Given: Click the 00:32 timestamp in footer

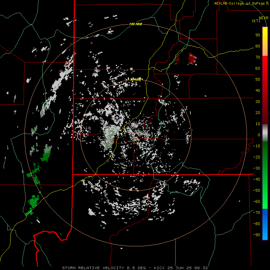Looking at the screenshot, I should point(201,268).
